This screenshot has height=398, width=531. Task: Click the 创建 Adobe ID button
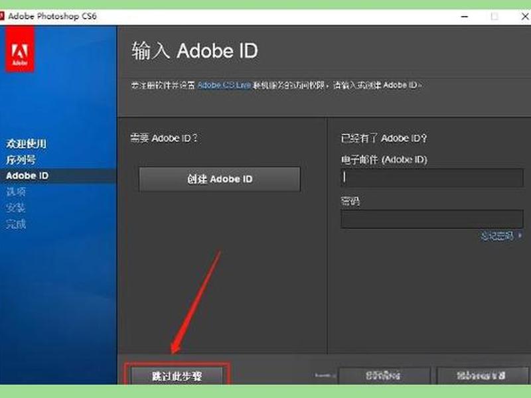coord(220,179)
